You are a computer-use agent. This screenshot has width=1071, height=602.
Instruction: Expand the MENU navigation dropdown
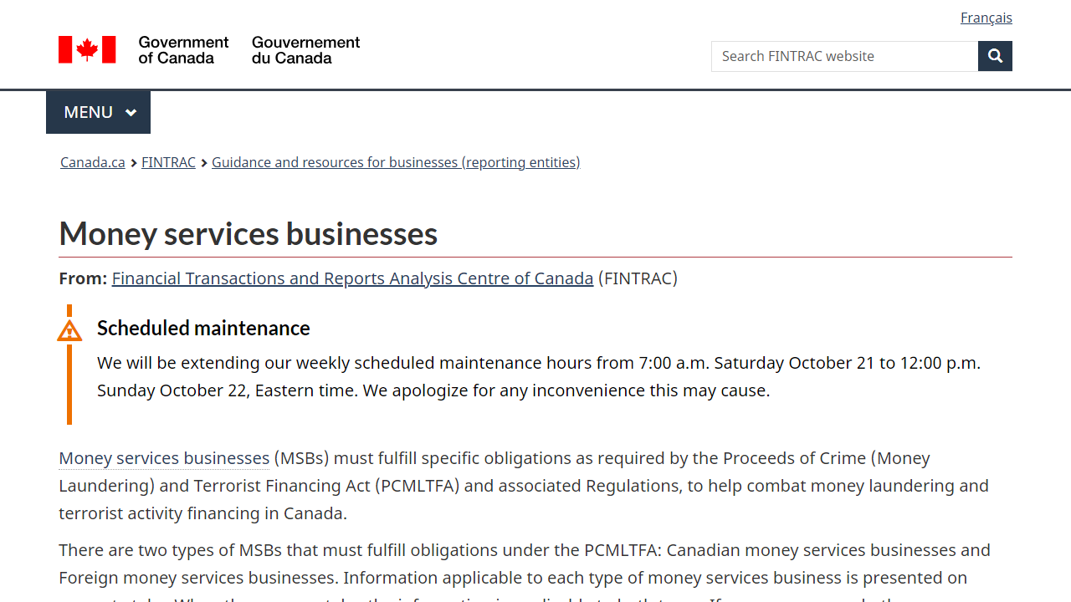[x=98, y=111]
